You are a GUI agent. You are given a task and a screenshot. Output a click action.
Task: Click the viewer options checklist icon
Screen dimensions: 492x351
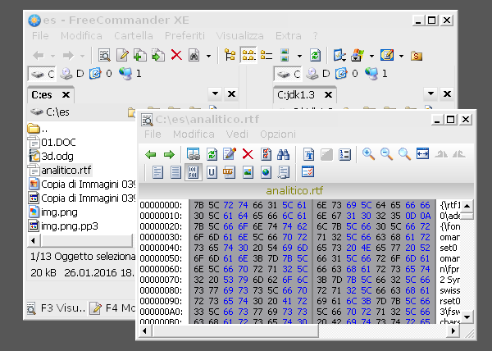click(307, 171)
